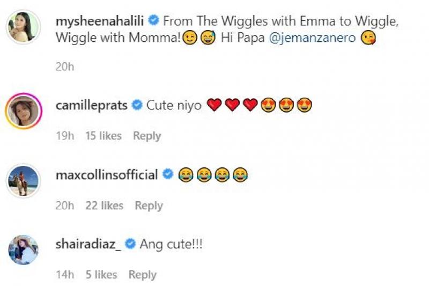This screenshot has height=286, width=429.
Task: Go to camilleprats' profile via username
Action: (92, 105)
